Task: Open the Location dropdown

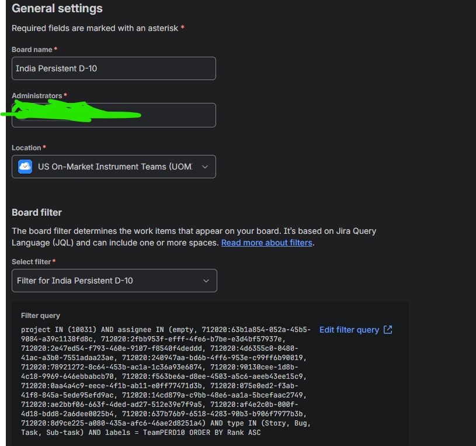Action: coord(113,167)
